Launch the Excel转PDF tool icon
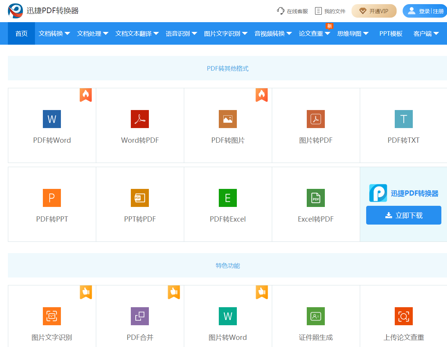447x347 pixels. (x=316, y=198)
